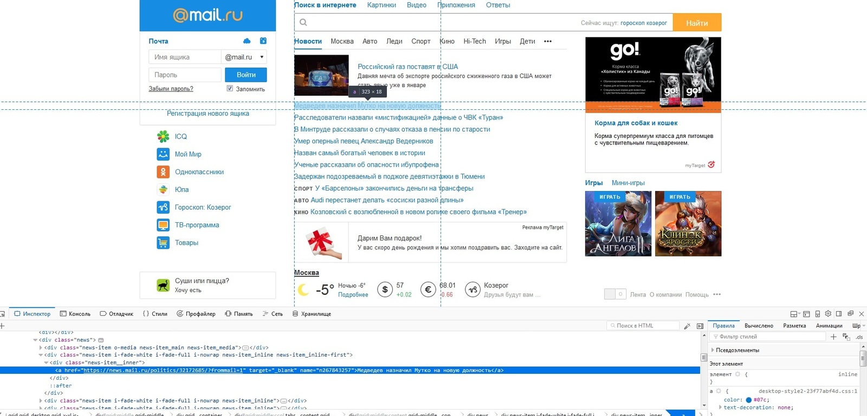This screenshot has width=867, height=416.
Task: Open Товары shopping cart icon
Action: pyautogui.click(x=163, y=243)
